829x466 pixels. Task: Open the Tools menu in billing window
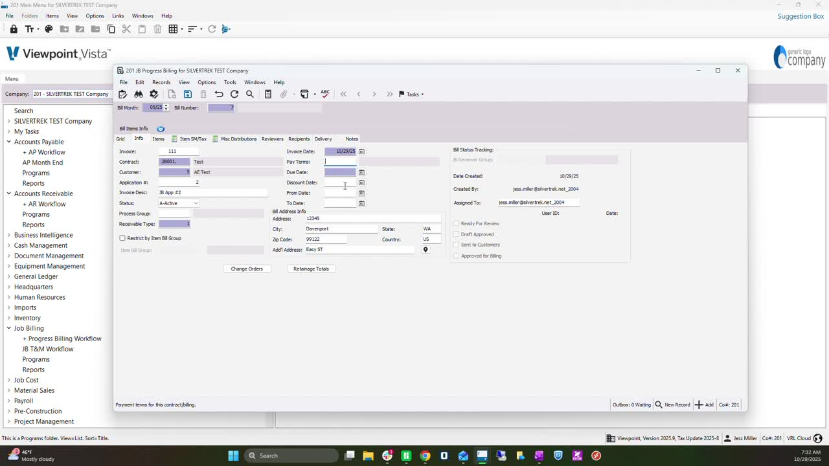(x=230, y=82)
